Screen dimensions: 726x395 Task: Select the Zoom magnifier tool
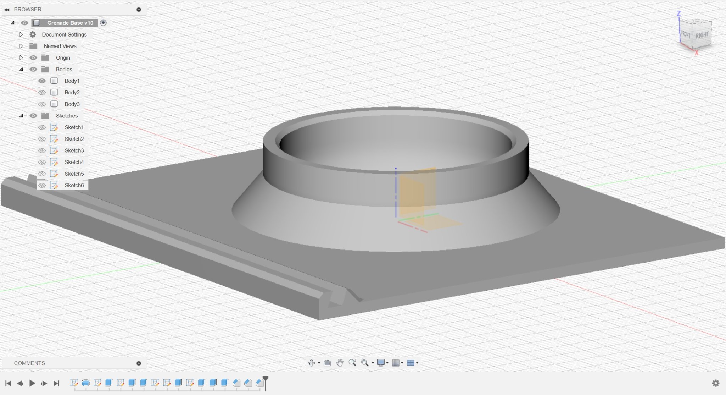(352, 362)
